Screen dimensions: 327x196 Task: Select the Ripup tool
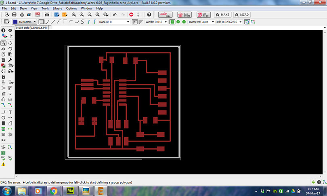(10, 105)
